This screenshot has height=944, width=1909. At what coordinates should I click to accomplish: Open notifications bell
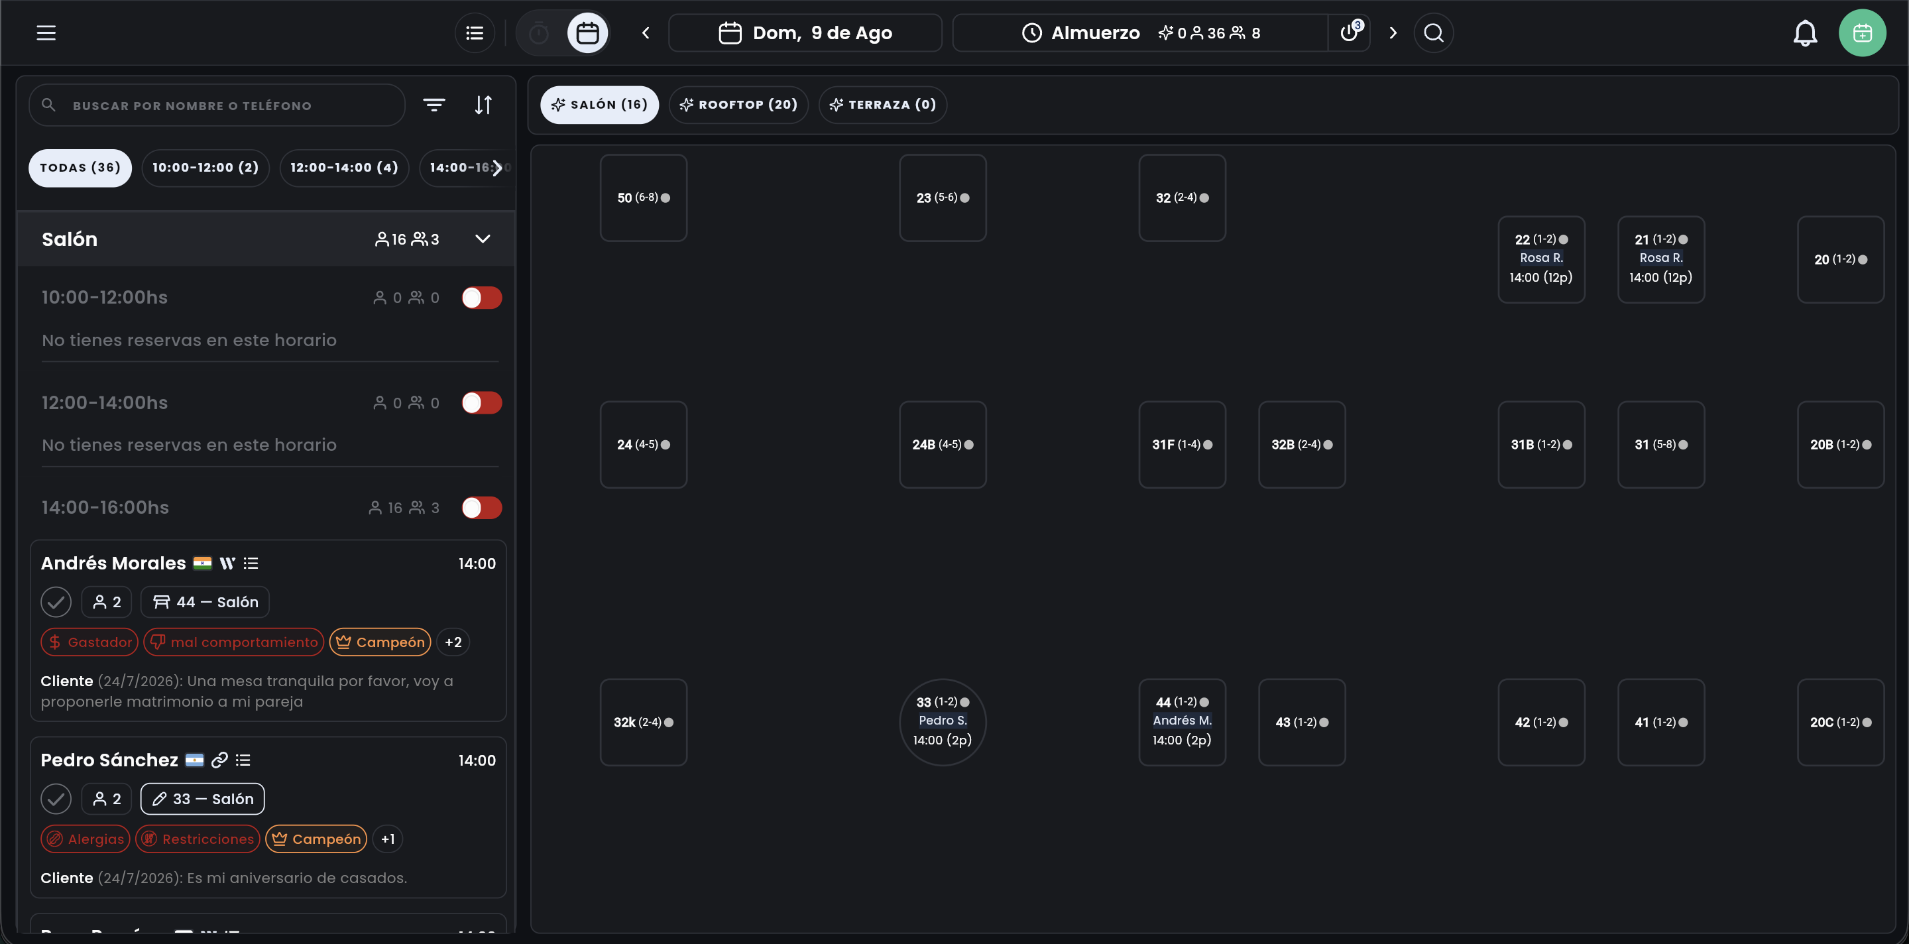click(x=1804, y=32)
